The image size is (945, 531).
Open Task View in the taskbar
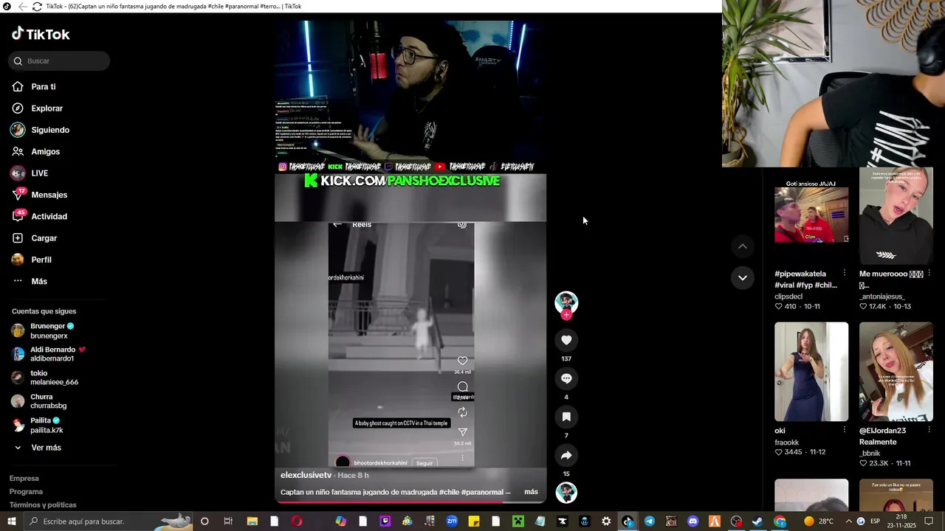[x=228, y=521]
